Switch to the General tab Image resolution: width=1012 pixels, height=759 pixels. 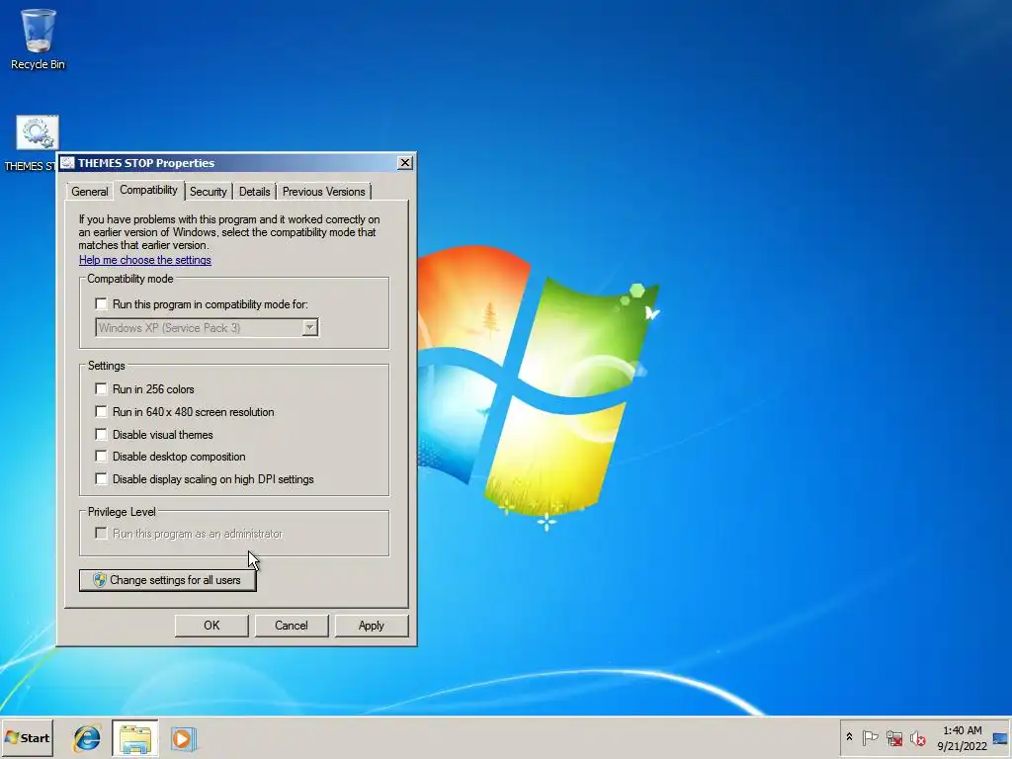click(x=90, y=192)
